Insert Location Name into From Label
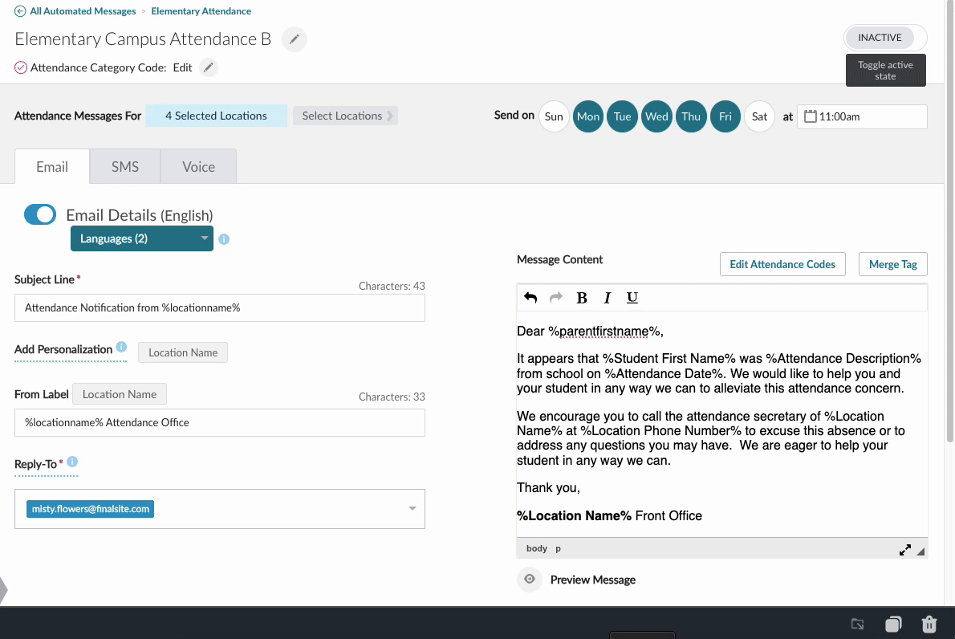 120,394
